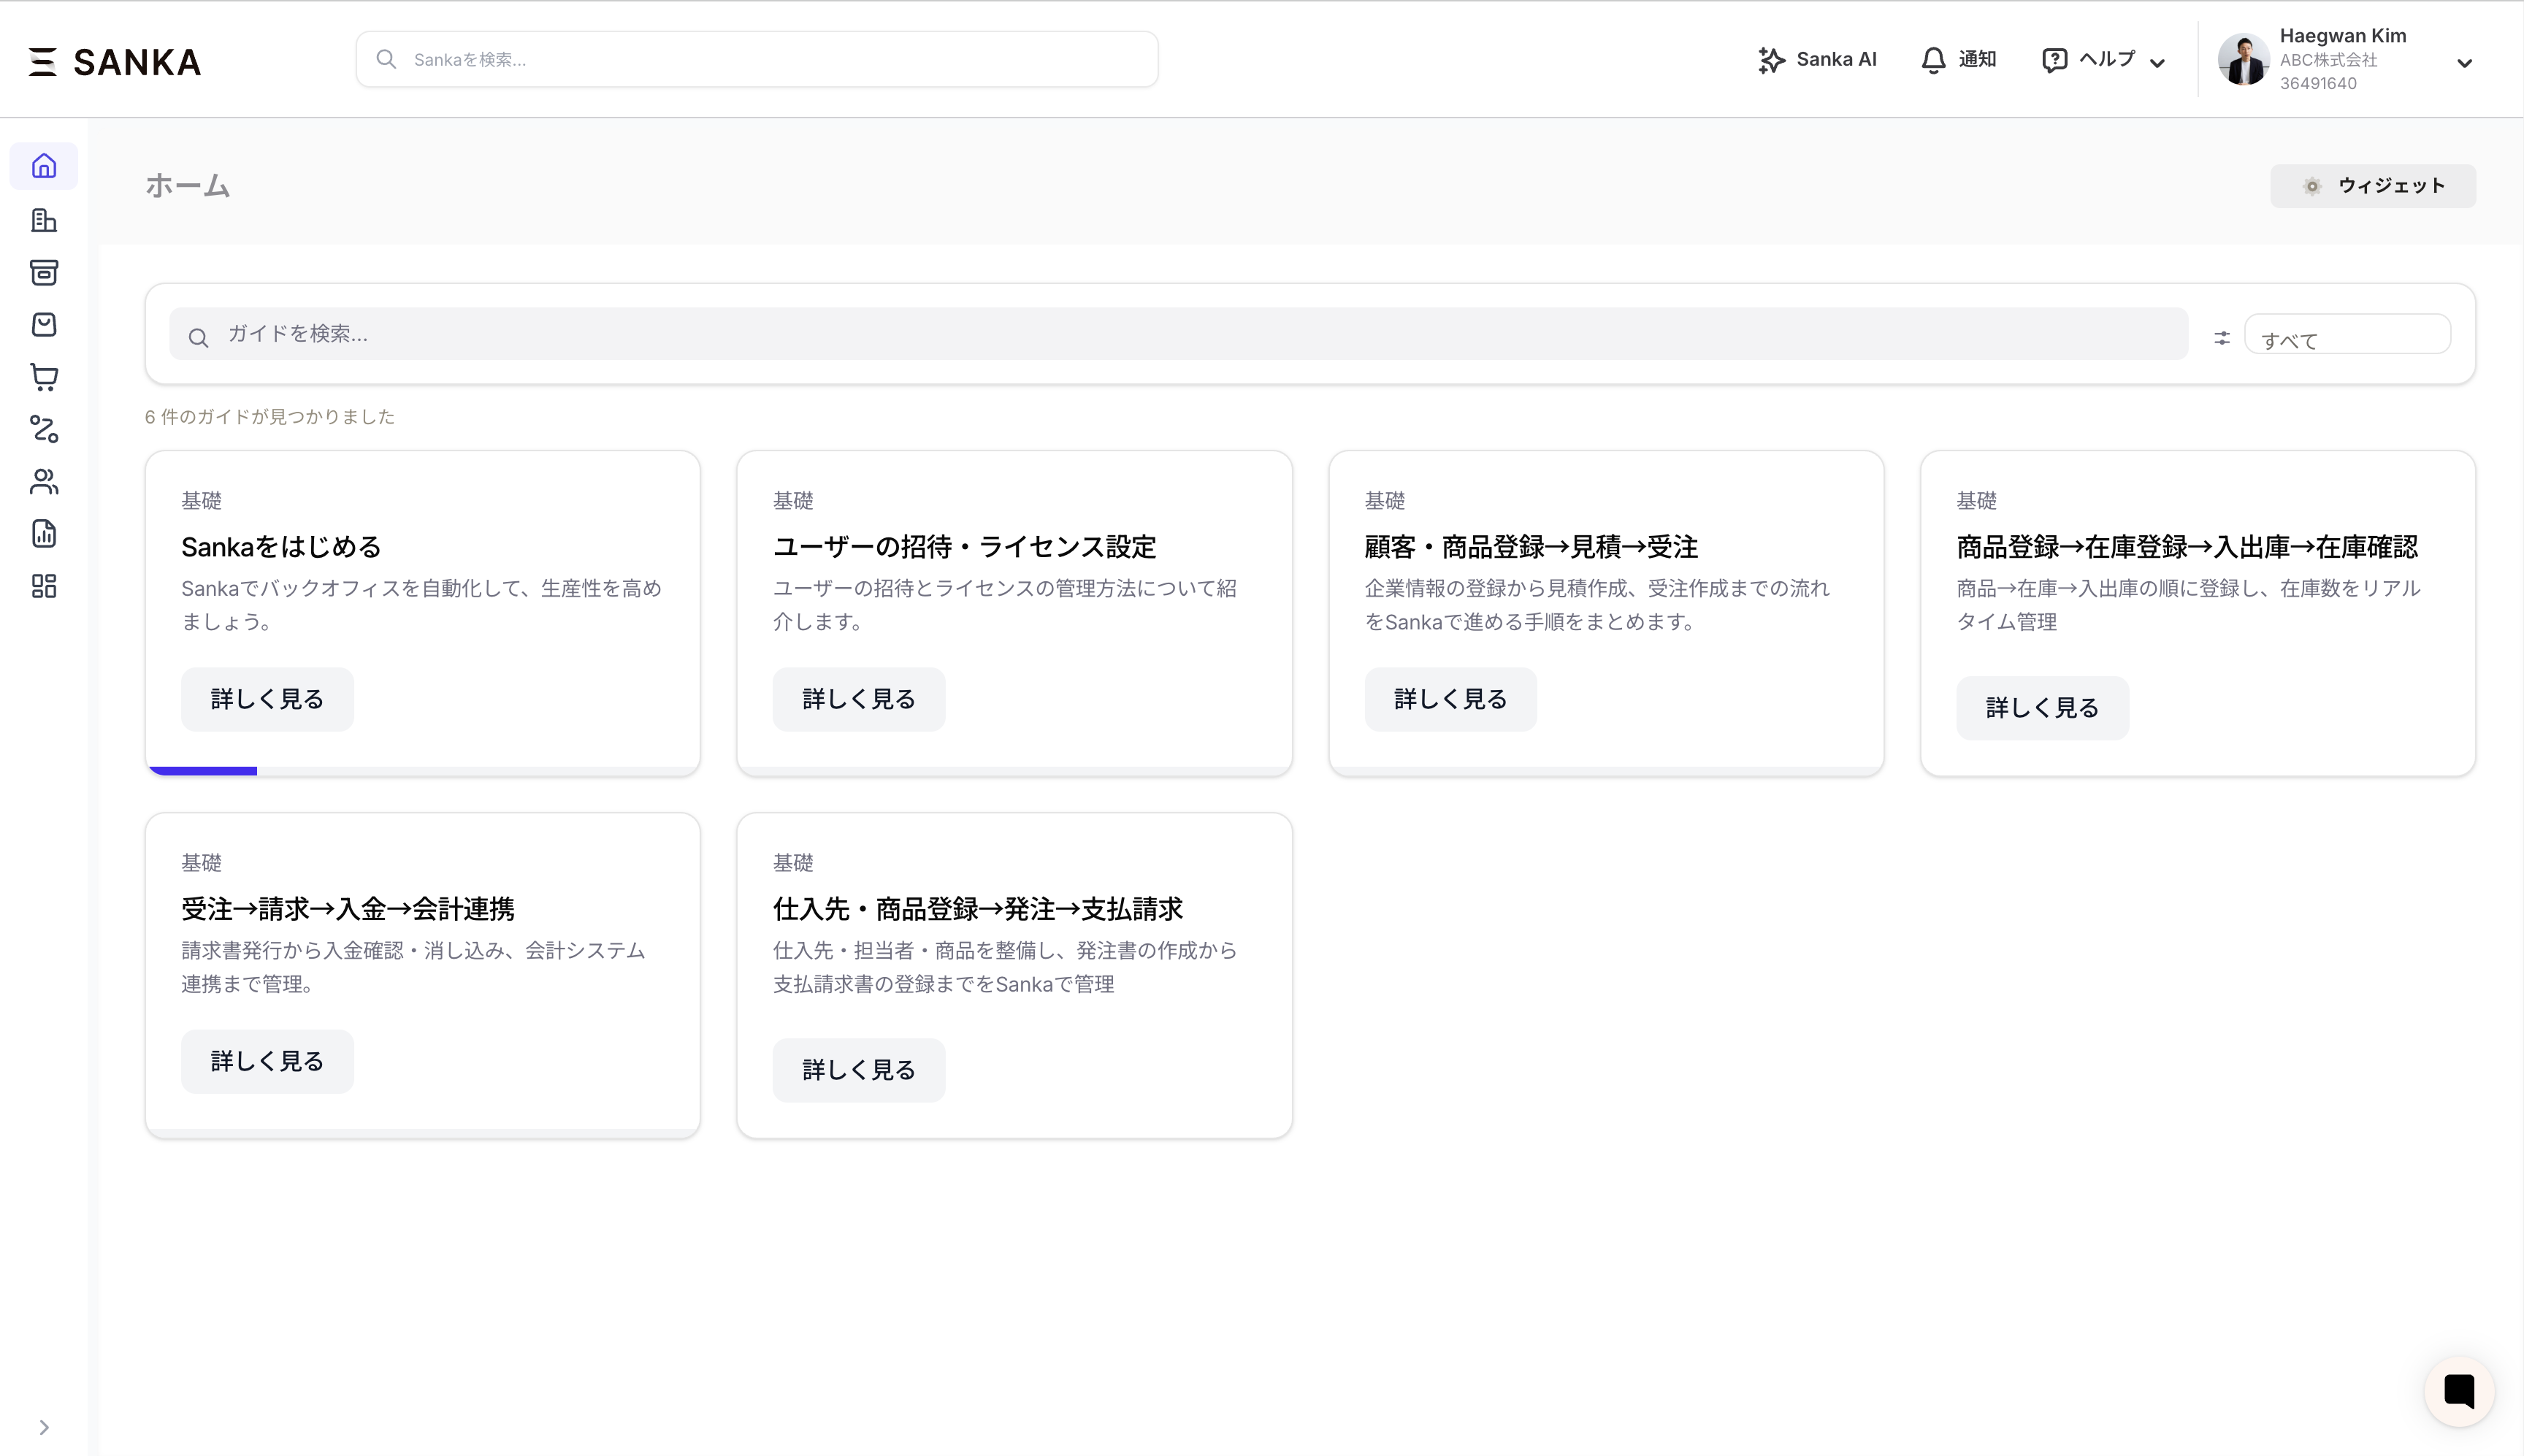The height and width of the screenshot is (1456, 2524).
Task: Open the workflow route sidebar icon
Action: [x=44, y=429]
